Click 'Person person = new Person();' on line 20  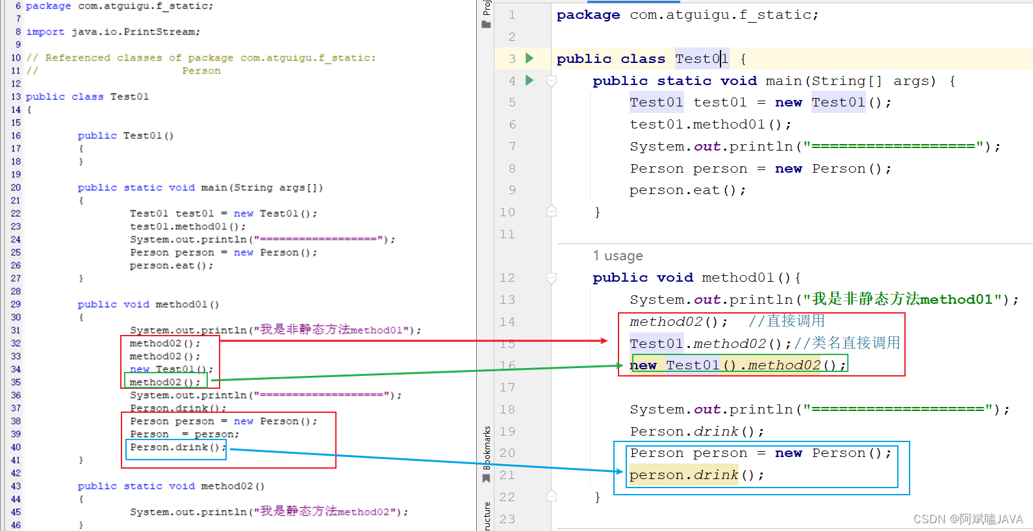tap(761, 453)
